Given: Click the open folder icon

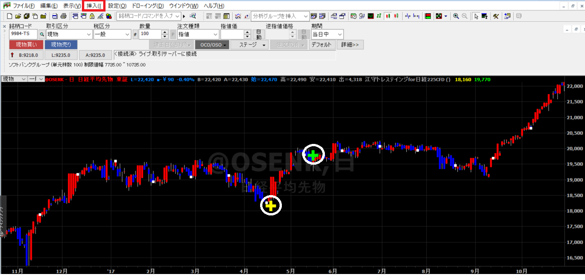Looking at the screenshot, I should click(x=18, y=16).
